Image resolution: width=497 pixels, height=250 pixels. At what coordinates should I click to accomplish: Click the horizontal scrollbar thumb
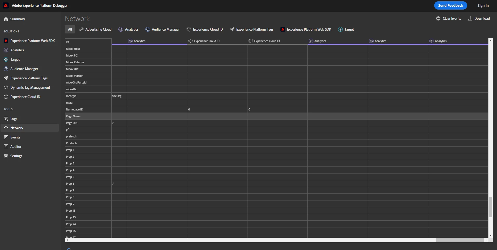(460, 240)
